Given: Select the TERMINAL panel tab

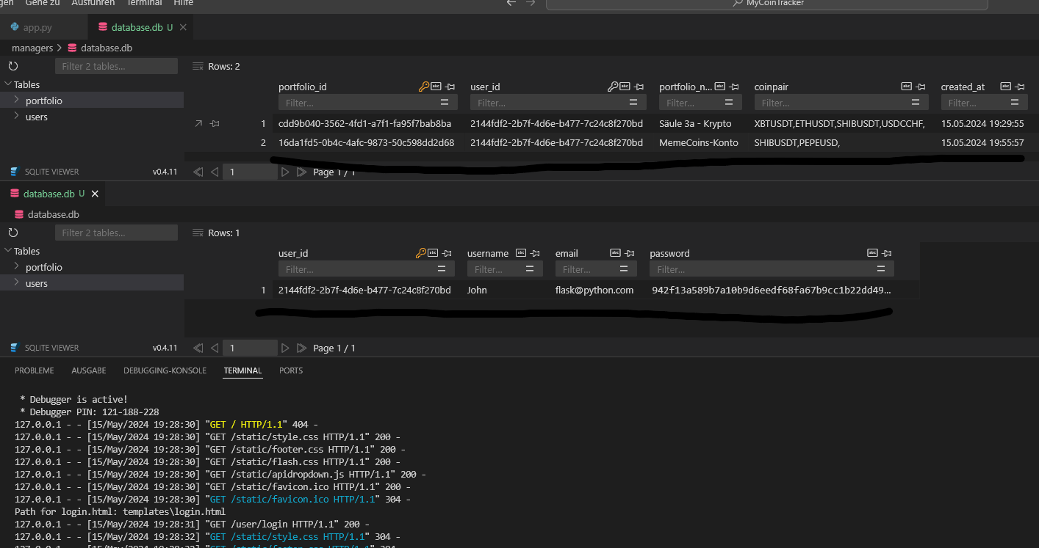Looking at the screenshot, I should (242, 370).
